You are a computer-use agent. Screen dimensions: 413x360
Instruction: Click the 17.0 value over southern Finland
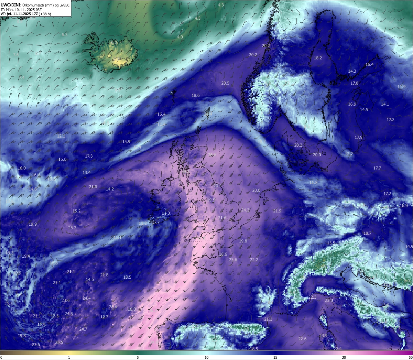(x=354, y=83)
